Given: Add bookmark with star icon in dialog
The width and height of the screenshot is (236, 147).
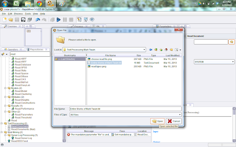Looking at the screenshot, I should point(161,50).
